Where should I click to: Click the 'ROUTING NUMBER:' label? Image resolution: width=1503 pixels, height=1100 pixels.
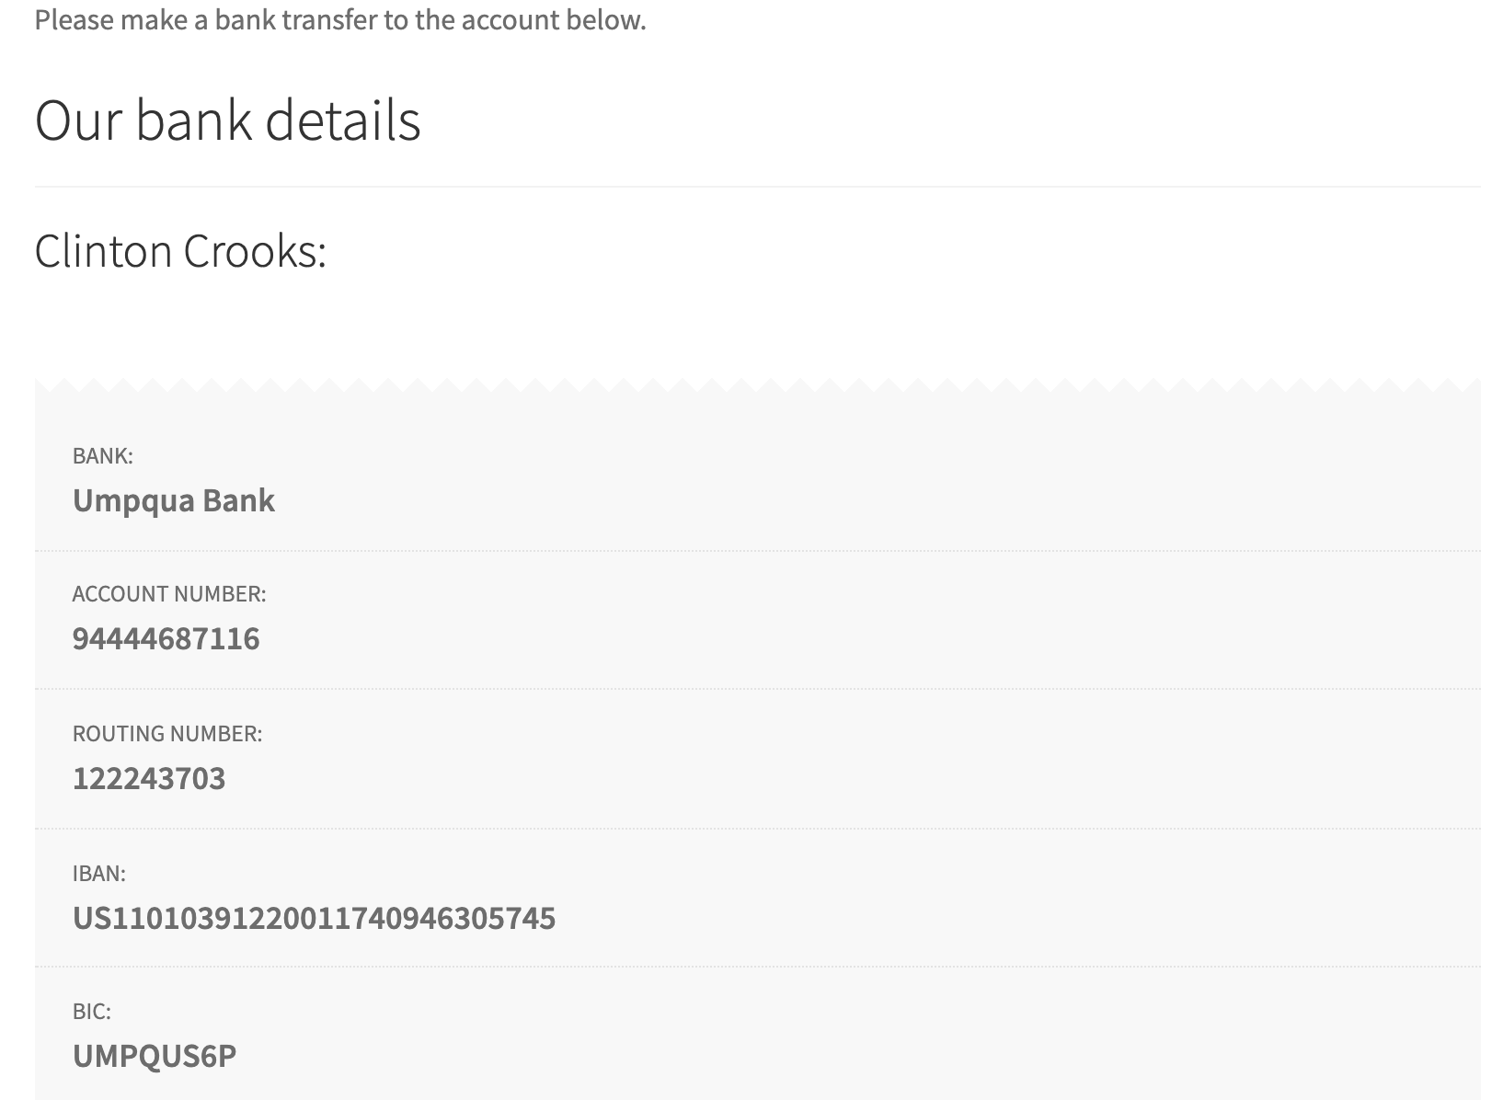coord(167,734)
